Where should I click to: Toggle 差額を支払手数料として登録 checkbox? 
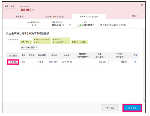click(x=101, y=25)
